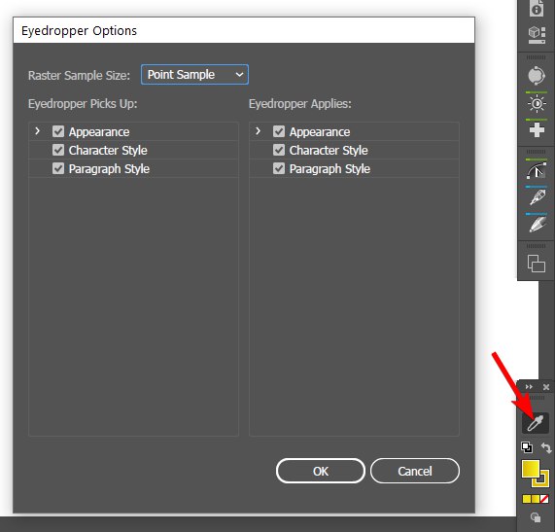Viewport: 555px width, 532px height.
Task: Open the drawing mode icon at toolbar bottom
Action: coord(536,517)
